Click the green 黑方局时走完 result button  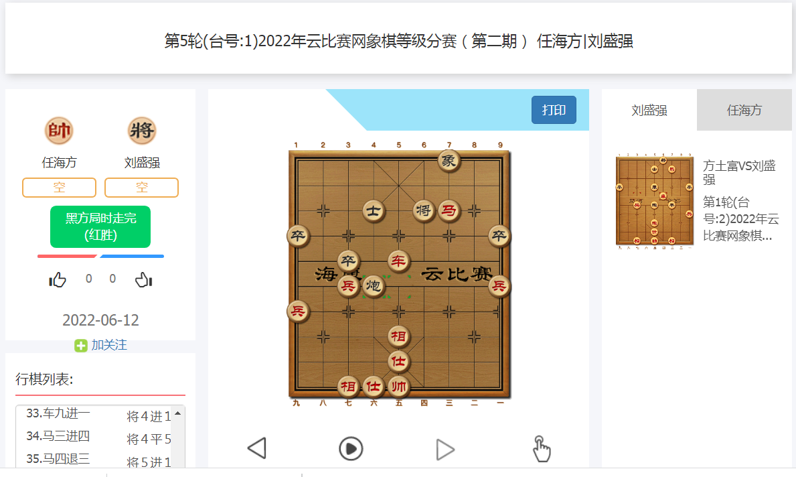click(100, 226)
